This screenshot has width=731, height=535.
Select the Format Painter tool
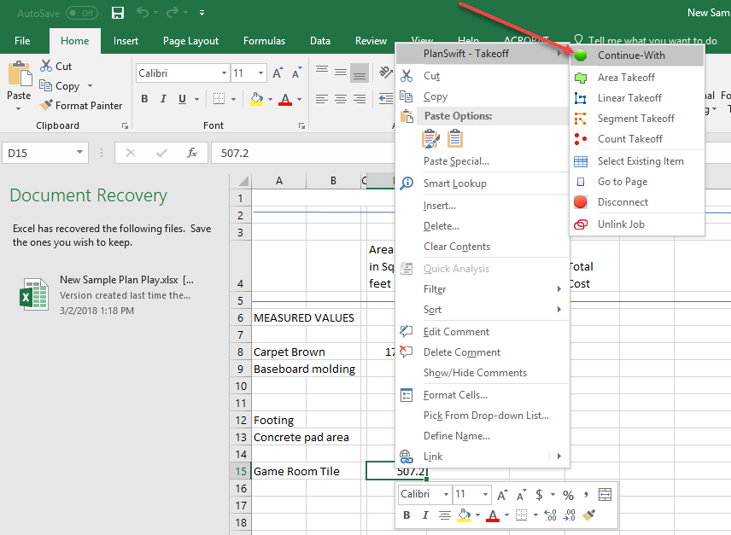coord(81,106)
